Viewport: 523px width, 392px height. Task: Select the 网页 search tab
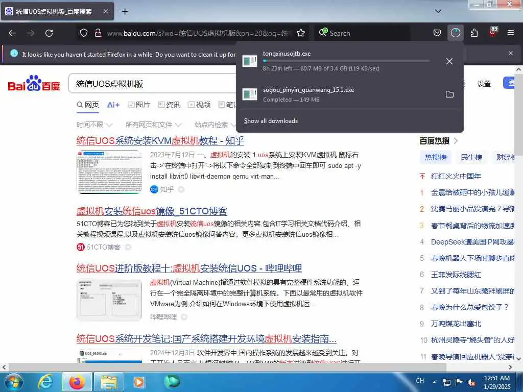[88, 105]
